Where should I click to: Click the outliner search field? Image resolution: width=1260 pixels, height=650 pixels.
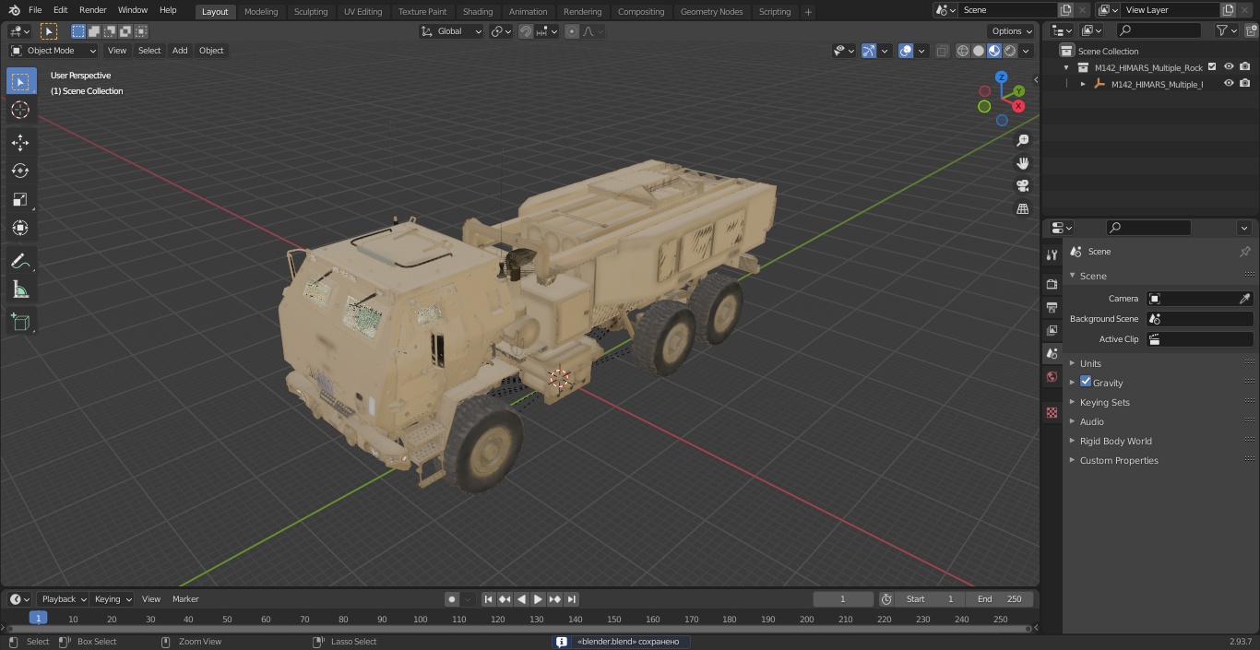(1158, 30)
